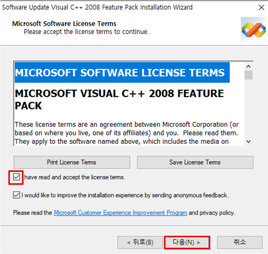Select the highlighted MICROSOFT SOFTWARE LICENSE TERMS heading
This screenshot has width=268, height=254.
[120, 73]
